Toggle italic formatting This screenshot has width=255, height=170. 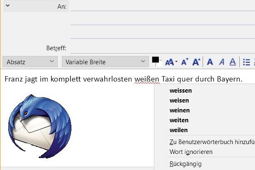pos(222,62)
